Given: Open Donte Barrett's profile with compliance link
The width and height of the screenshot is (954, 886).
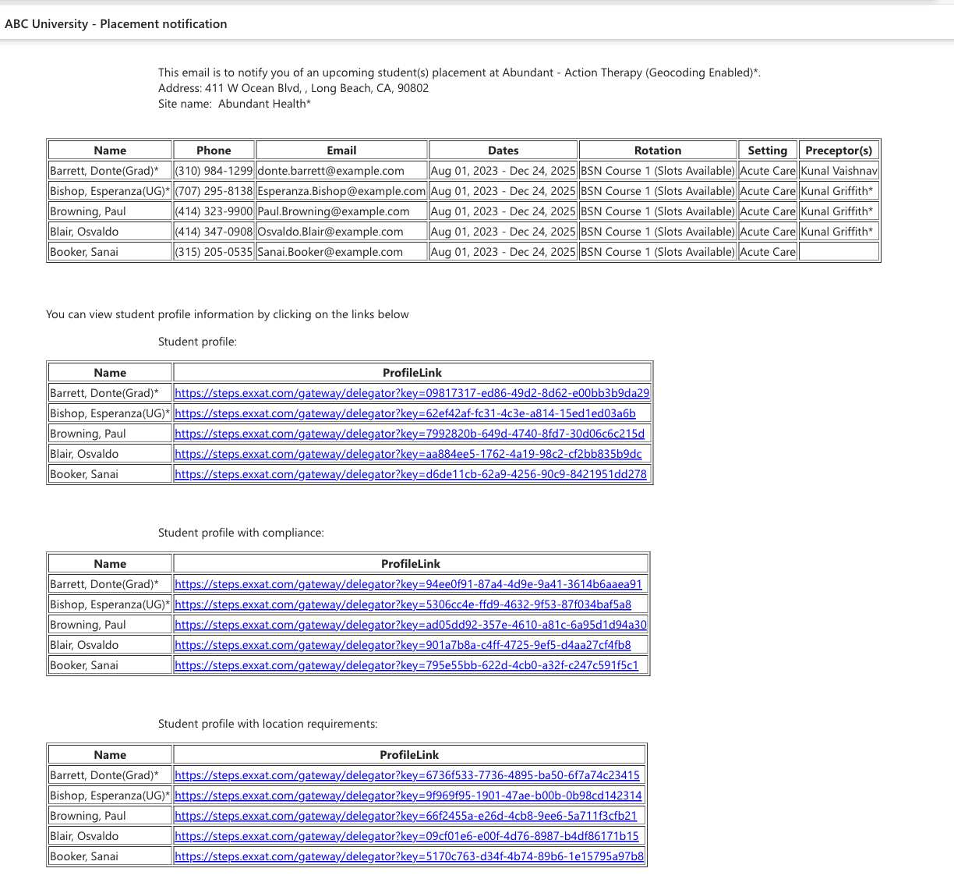Looking at the screenshot, I should tap(408, 584).
